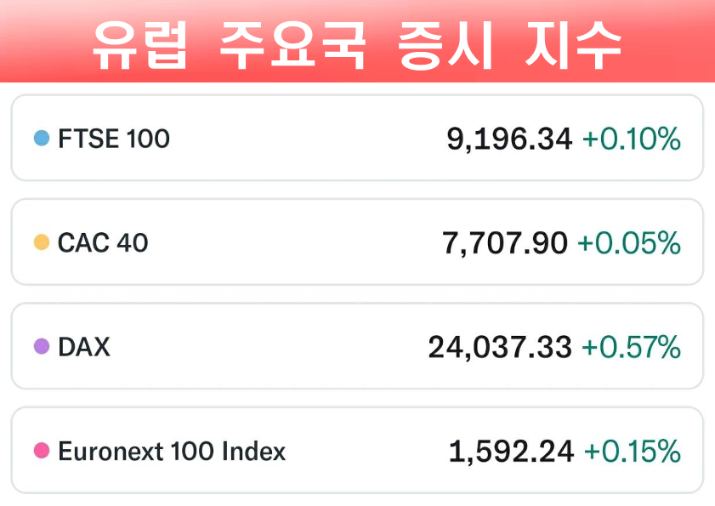Click the pink dot beside Euronext 100 Index
This screenshot has width=715, height=506.
(41, 451)
